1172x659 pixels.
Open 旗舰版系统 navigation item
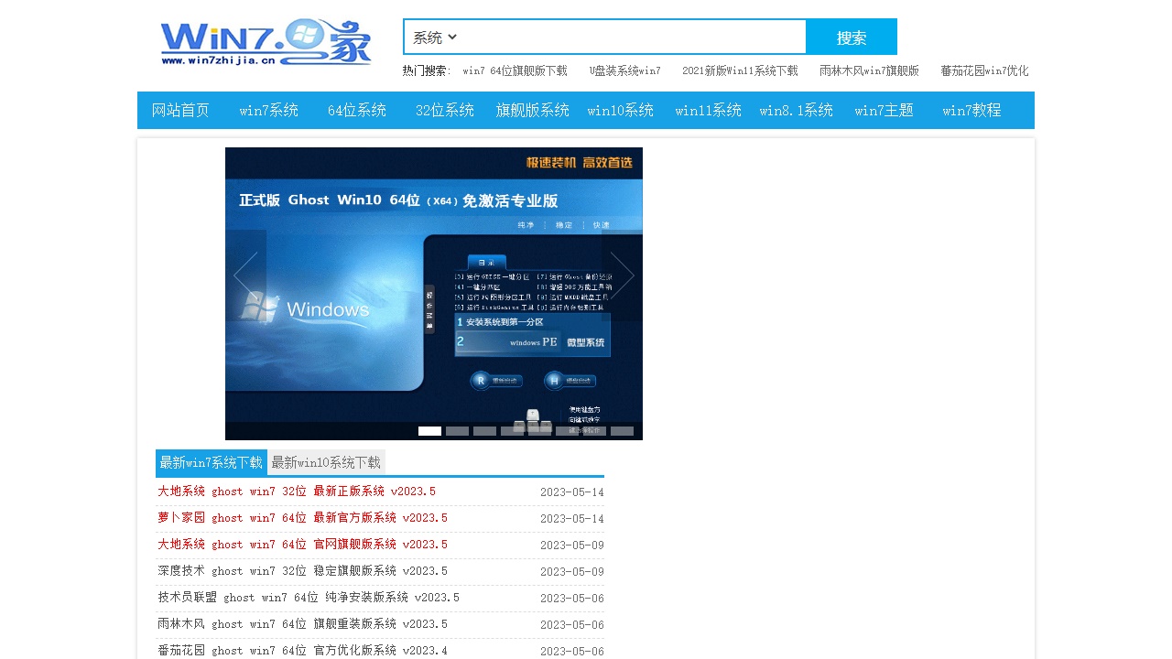[533, 111]
